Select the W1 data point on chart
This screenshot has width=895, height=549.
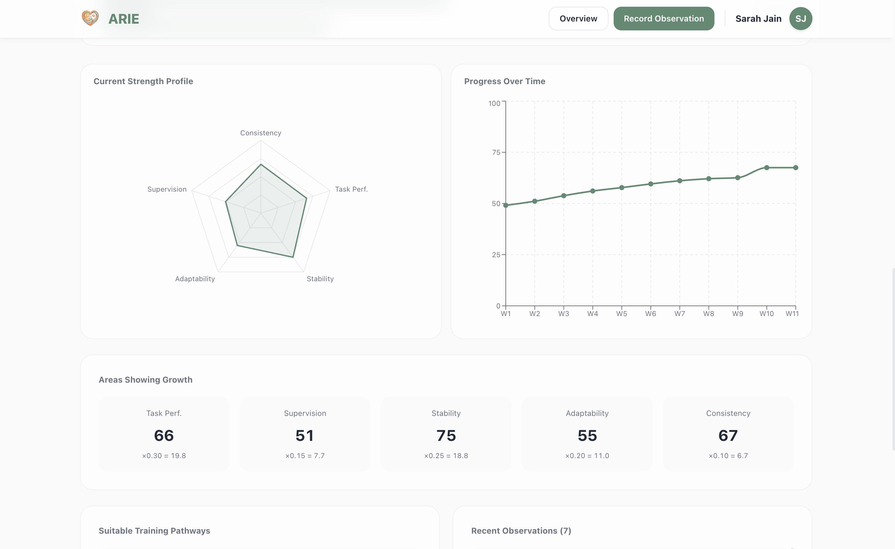click(506, 205)
